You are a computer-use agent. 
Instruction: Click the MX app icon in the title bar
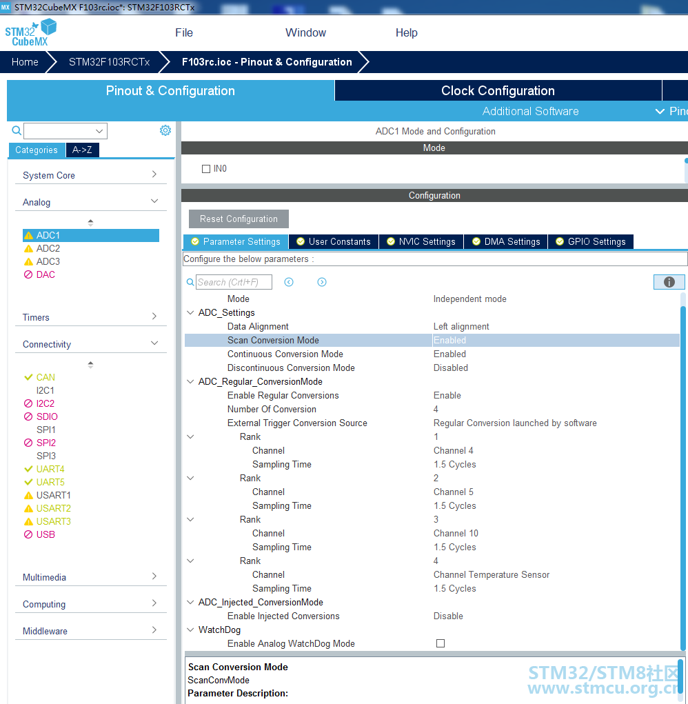point(6,7)
